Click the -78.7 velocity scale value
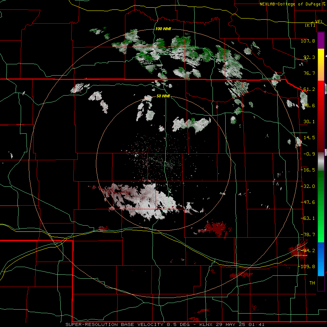Screen dimensions: 327x327 308,235
